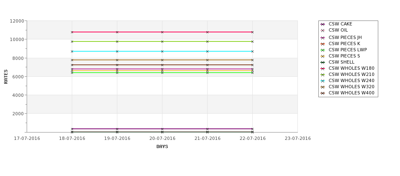The height and width of the screenshot is (176, 400).
Task: Click the CSW WHOLES W180 legend marker
Action: (x=323, y=69)
